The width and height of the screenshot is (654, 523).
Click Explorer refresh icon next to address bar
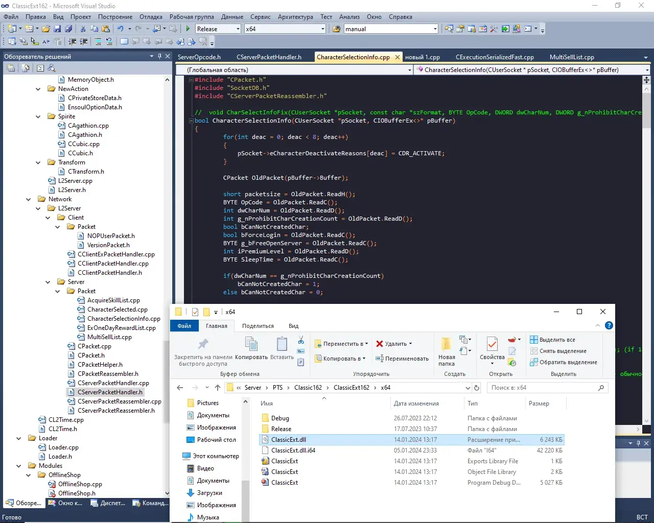(x=477, y=388)
